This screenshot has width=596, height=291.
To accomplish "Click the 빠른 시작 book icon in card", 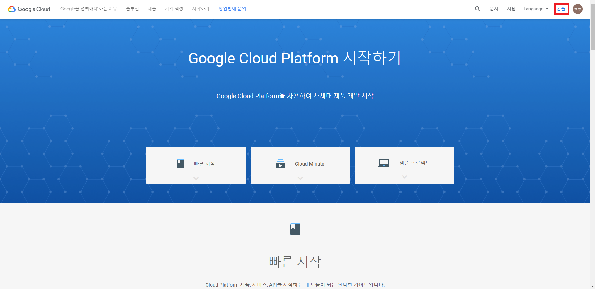I will [x=180, y=164].
